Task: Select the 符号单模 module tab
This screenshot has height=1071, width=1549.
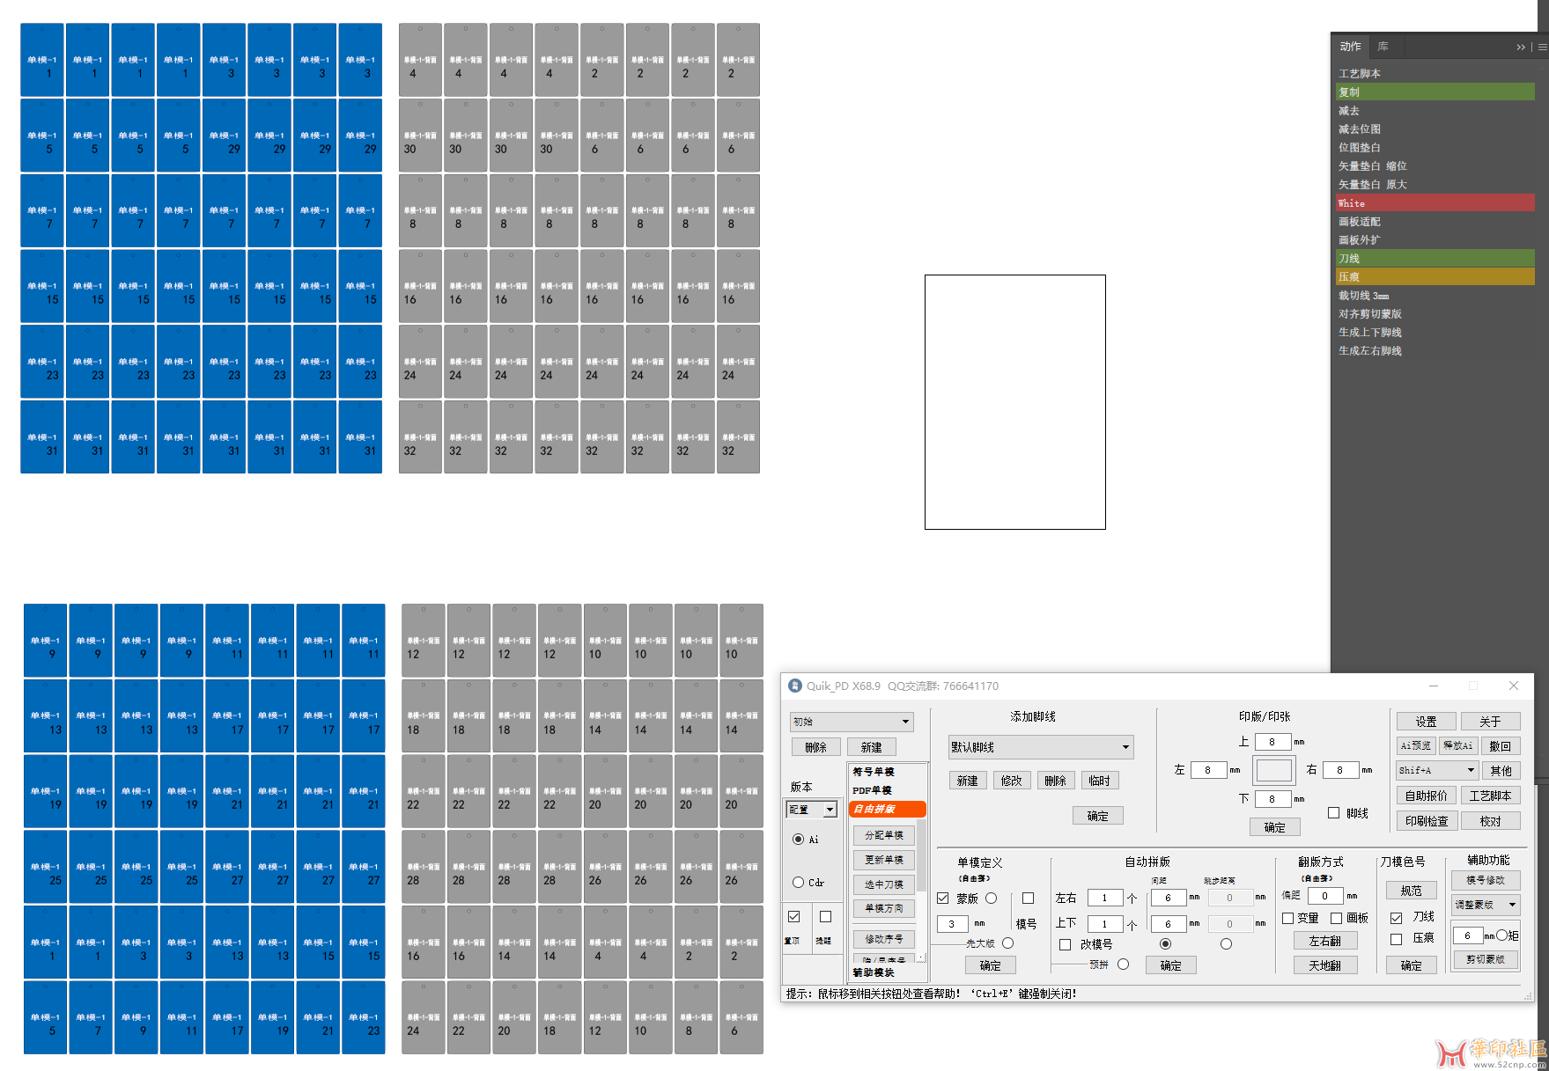Action: click(x=874, y=772)
